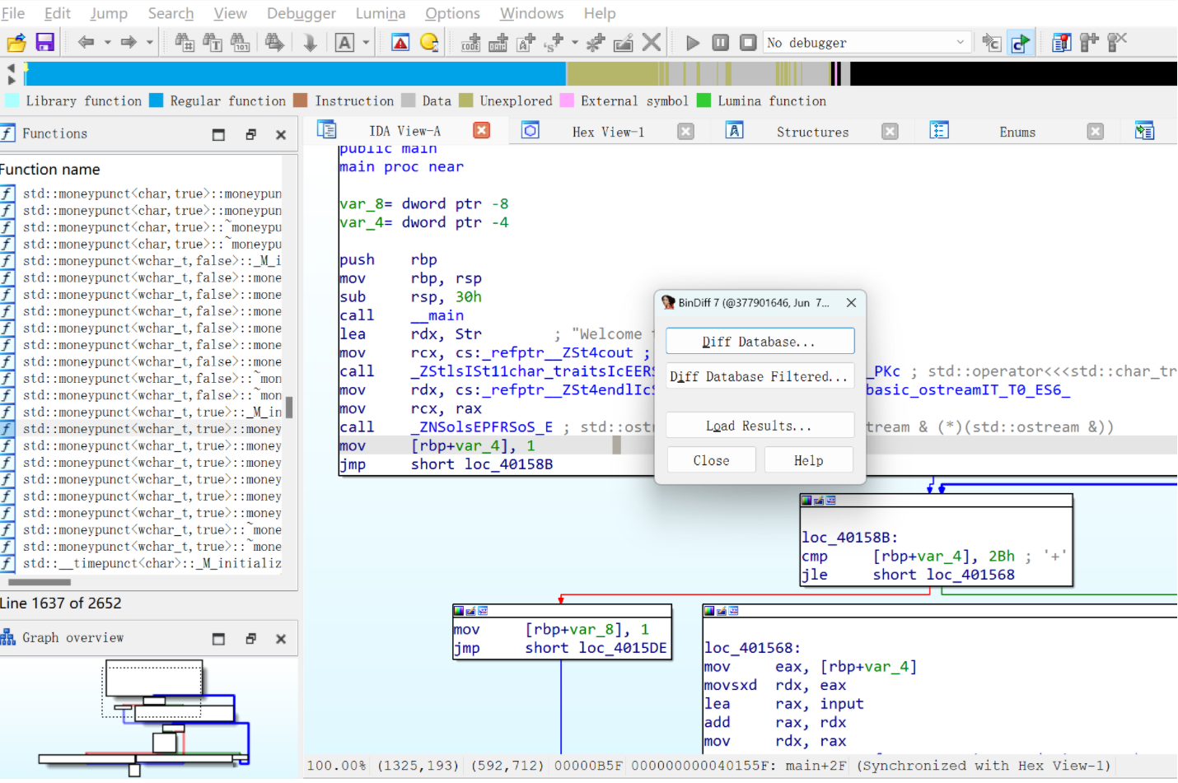Screen dimensions: 1178x783
Task: Click the X undefine toolbar icon
Action: pyautogui.click(x=652, y=42)
